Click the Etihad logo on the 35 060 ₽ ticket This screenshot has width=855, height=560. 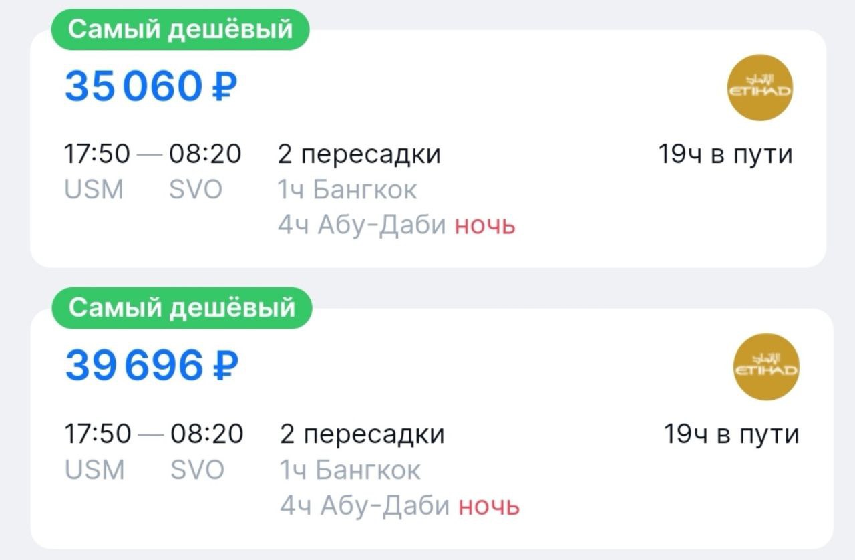[x=759, y=87]
